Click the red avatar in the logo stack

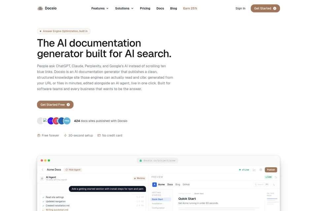(56, 121)
